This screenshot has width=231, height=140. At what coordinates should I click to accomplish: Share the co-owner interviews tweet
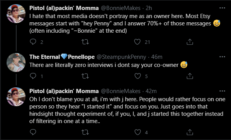[190, 76]
